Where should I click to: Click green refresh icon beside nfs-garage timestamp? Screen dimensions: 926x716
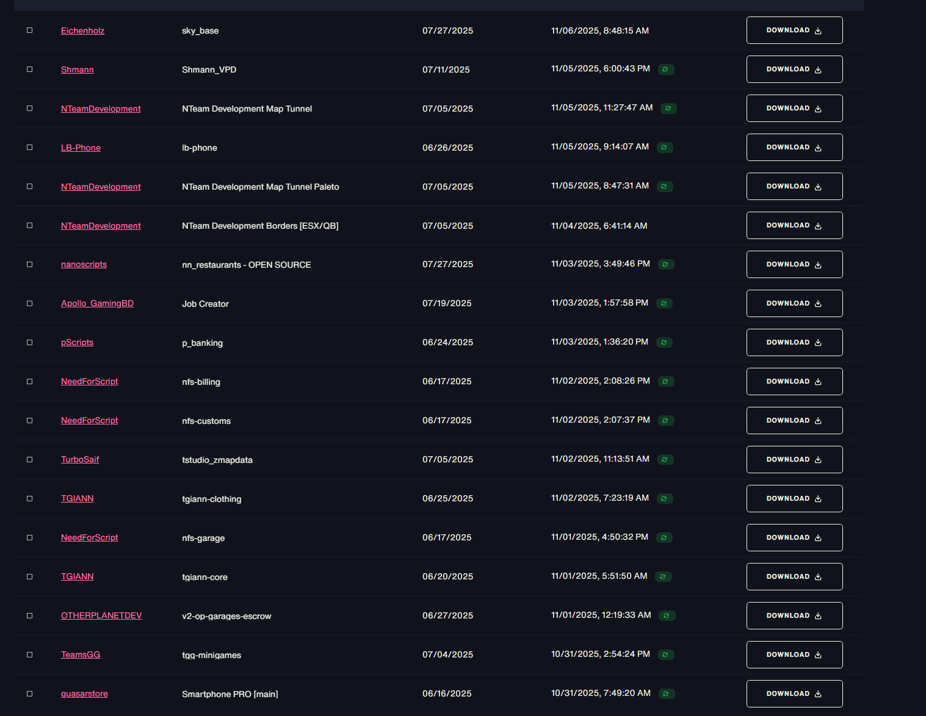664,538
